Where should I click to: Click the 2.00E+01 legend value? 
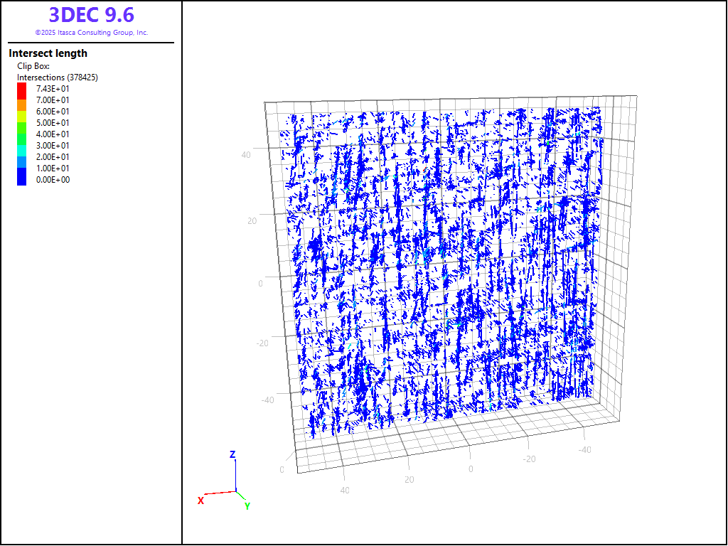coord(53,157)
